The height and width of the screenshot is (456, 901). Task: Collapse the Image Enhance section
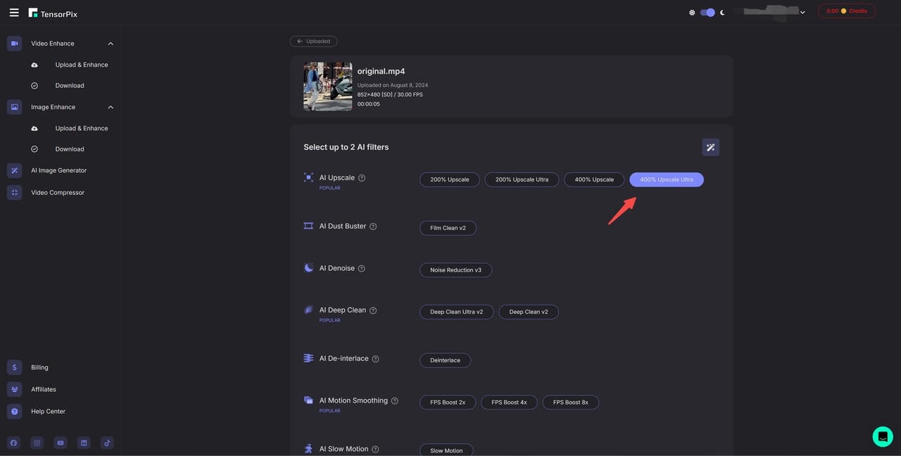(x=111, y=107)
